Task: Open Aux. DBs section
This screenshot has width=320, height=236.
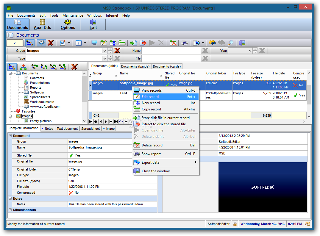Action: 43,24
